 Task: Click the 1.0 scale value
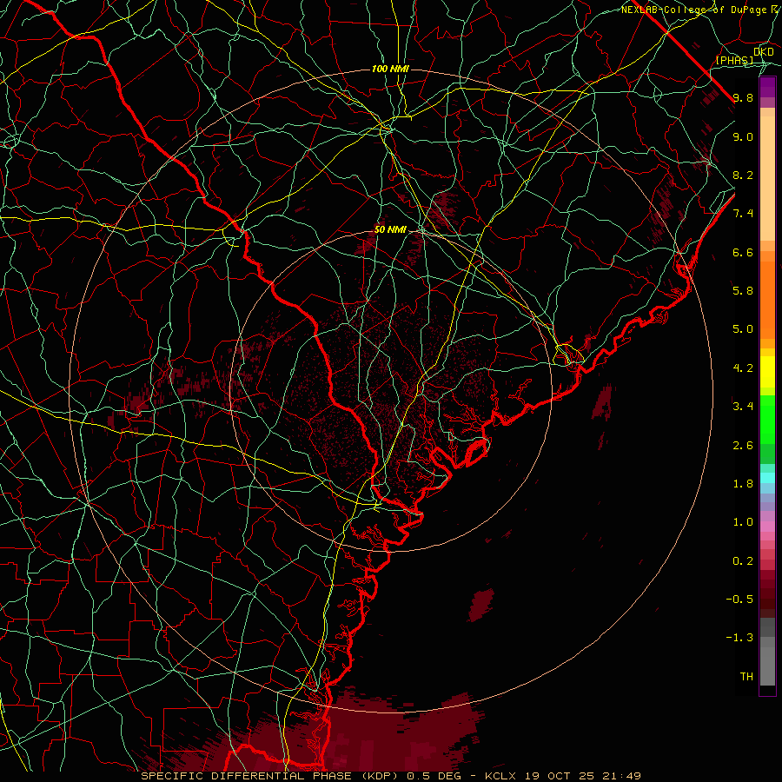point(743,522)
